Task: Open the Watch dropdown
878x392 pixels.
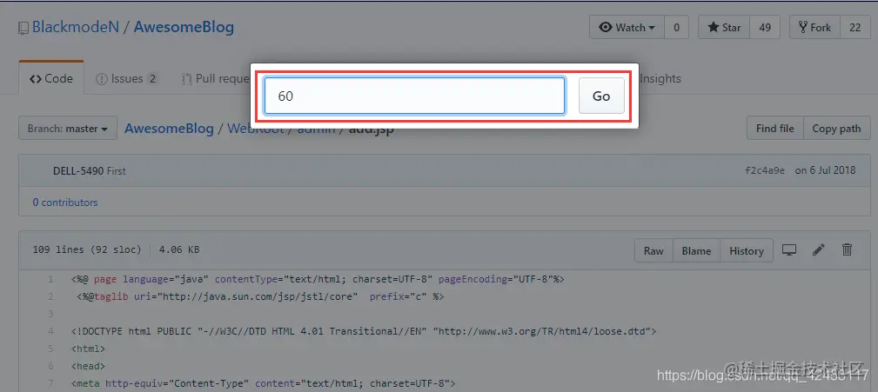Action: (x=627, y=28)
